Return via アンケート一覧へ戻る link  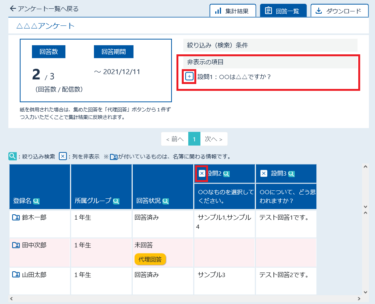pos(44,9)
